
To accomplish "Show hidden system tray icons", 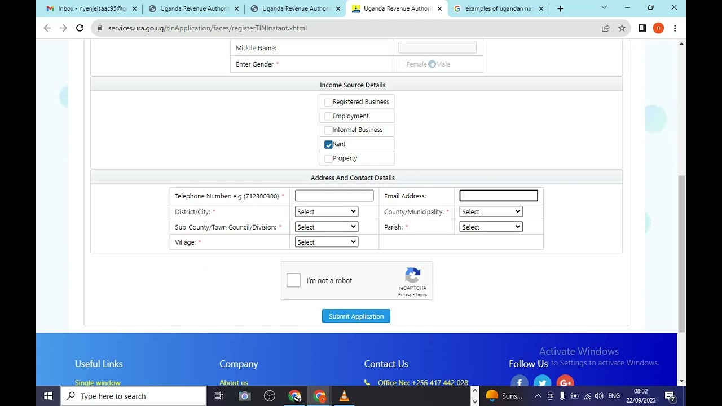I will click(x=538, y=396).
